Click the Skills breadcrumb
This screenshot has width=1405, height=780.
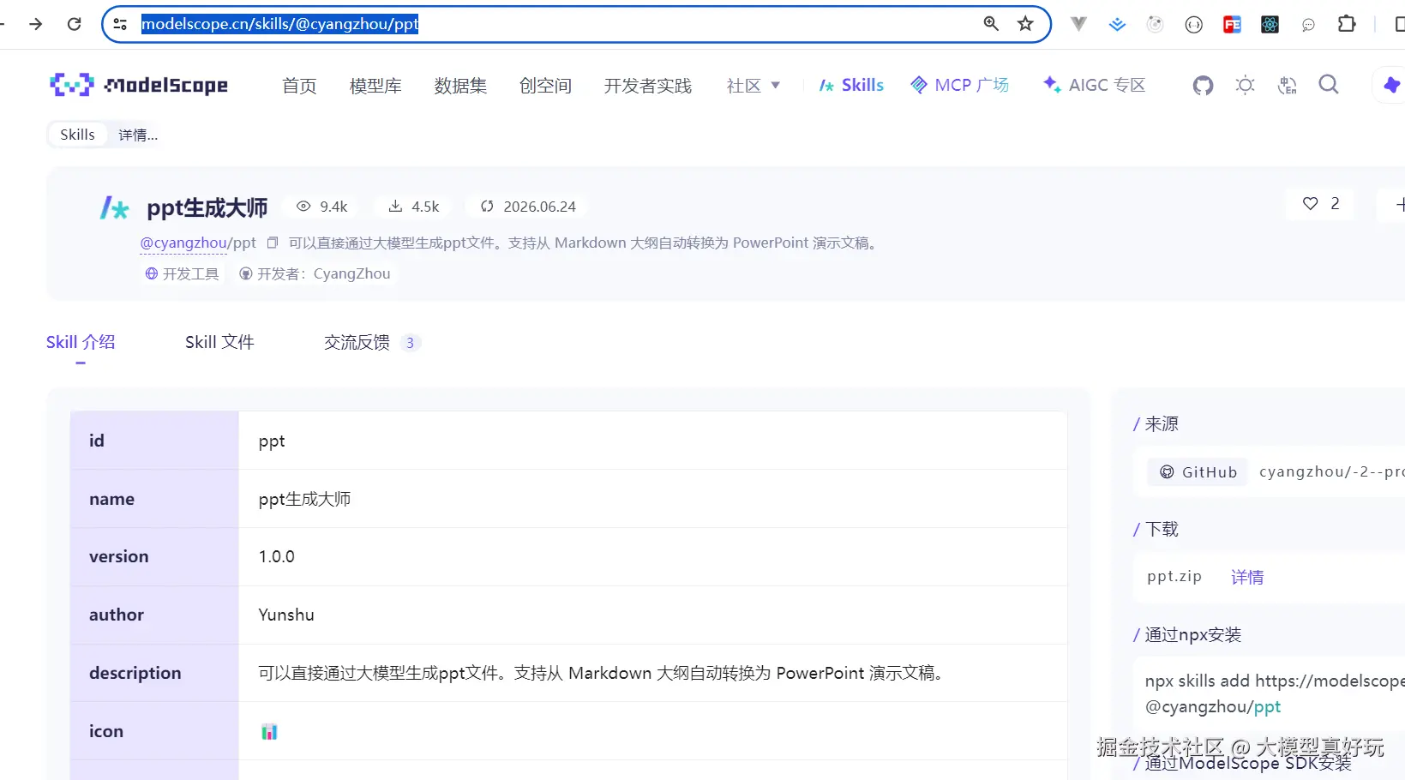pos(77,135)
